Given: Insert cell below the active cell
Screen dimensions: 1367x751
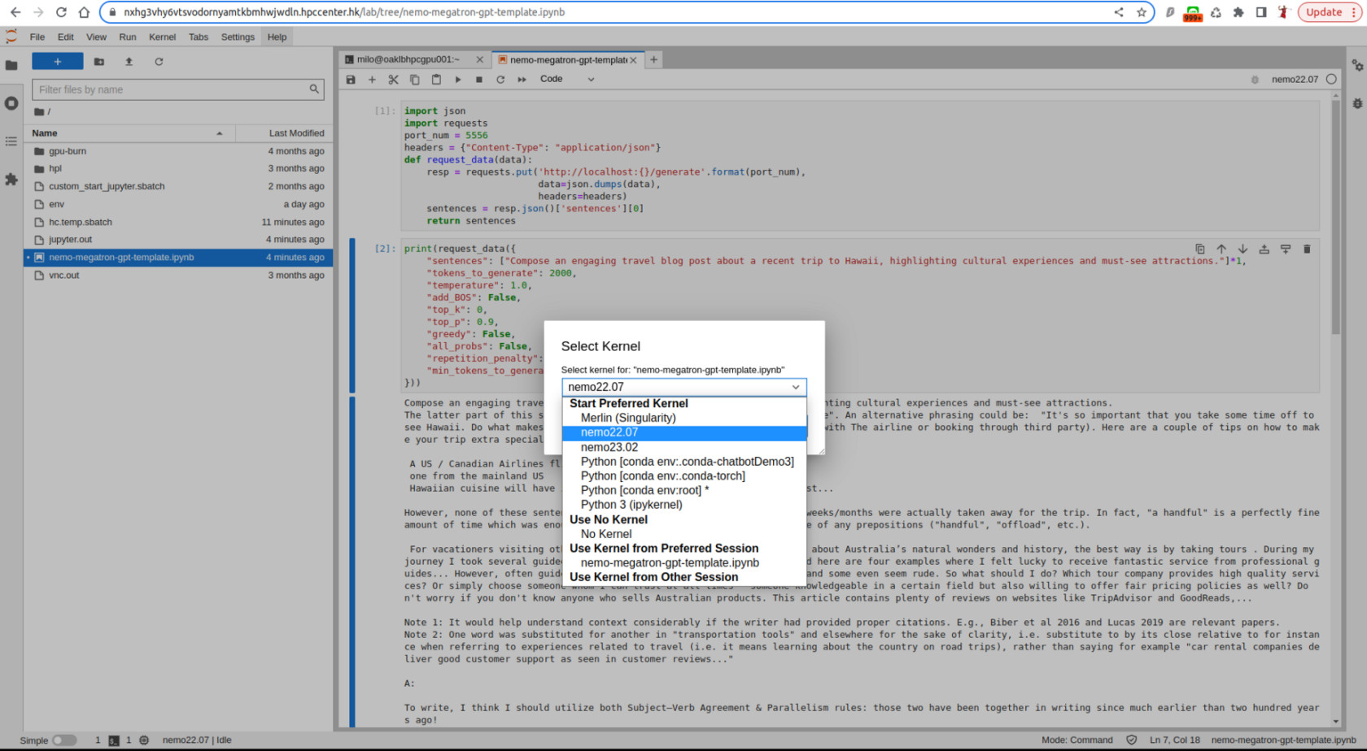Looking at the screenshot, I should (1286, 250).
